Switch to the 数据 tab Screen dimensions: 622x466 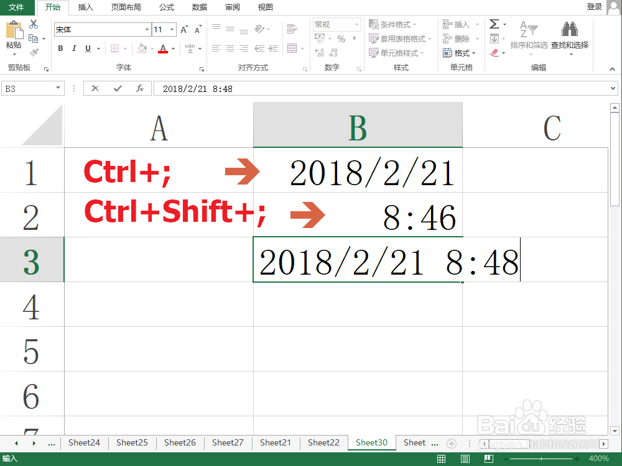click(200, 7)
